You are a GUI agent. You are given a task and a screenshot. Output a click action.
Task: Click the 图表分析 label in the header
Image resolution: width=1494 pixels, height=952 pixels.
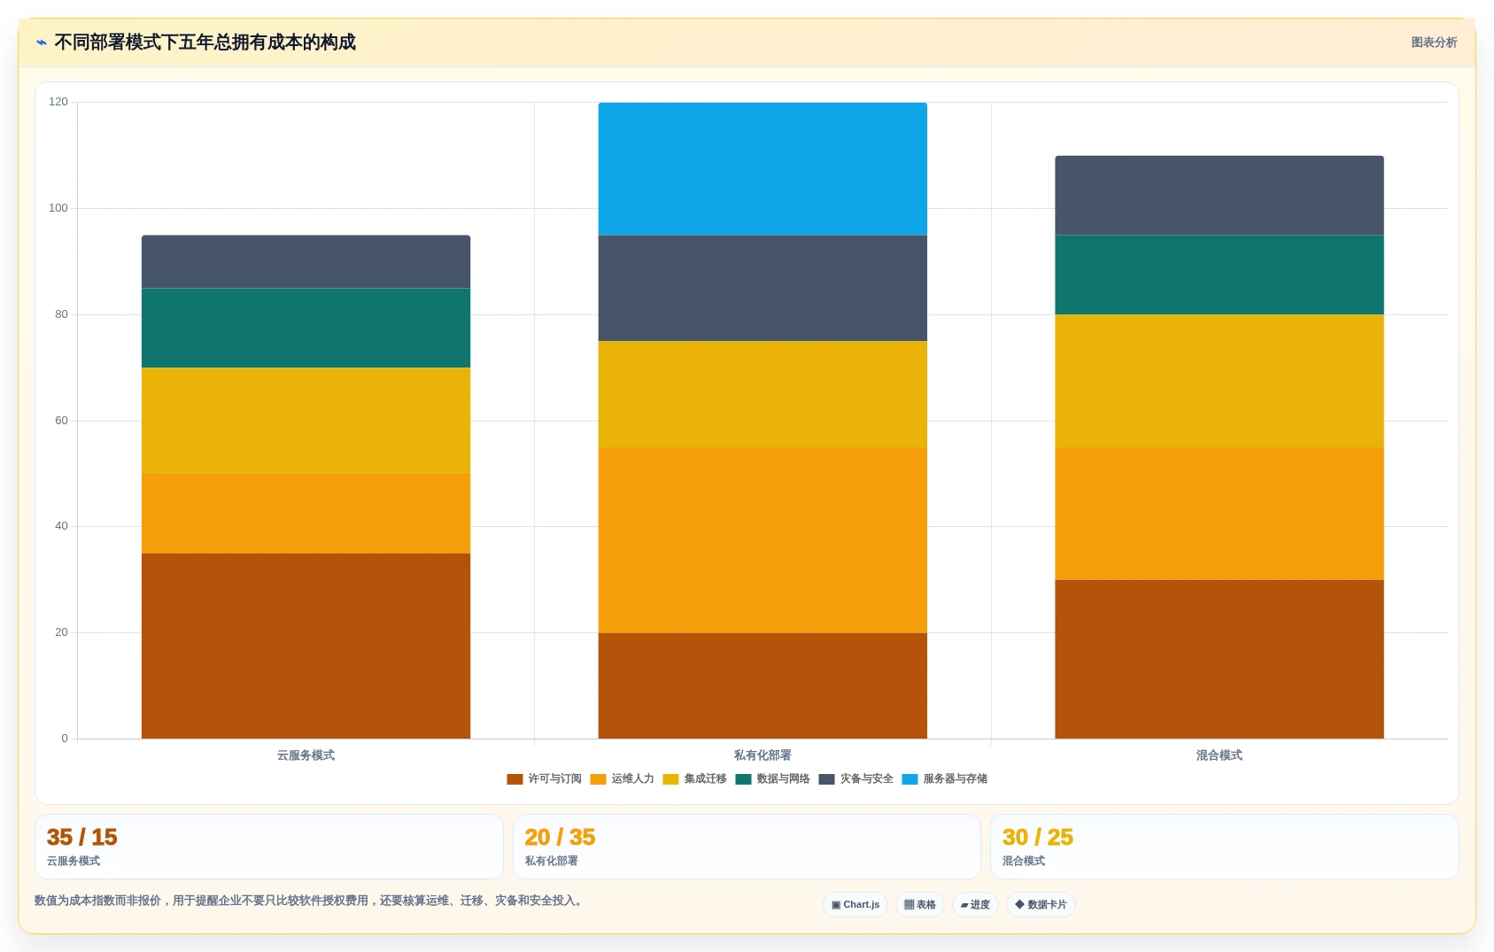click(x=1434, y=43)
